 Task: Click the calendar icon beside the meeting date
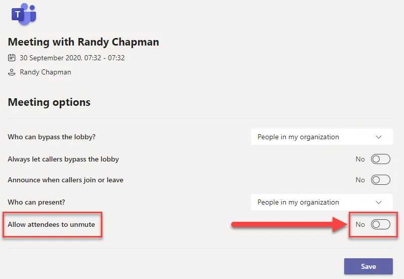(x=12, y=58)
